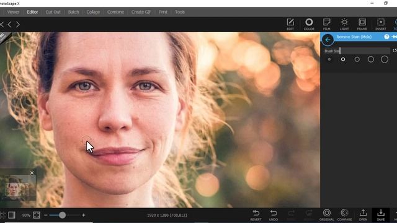Zoom out with the minus icon

(x=45, y=215)
